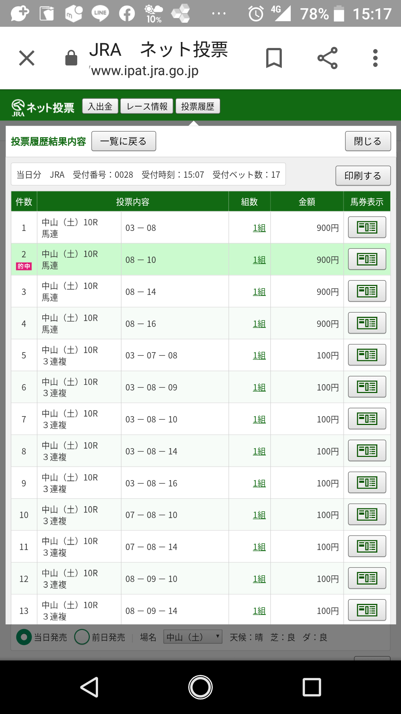Tap the JRA ネット投票 logo
This screenshot has width=401, height=714.
tap(43, 107)
